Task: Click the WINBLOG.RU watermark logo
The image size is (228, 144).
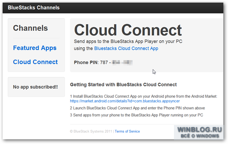Action: (x=200, y=130)
